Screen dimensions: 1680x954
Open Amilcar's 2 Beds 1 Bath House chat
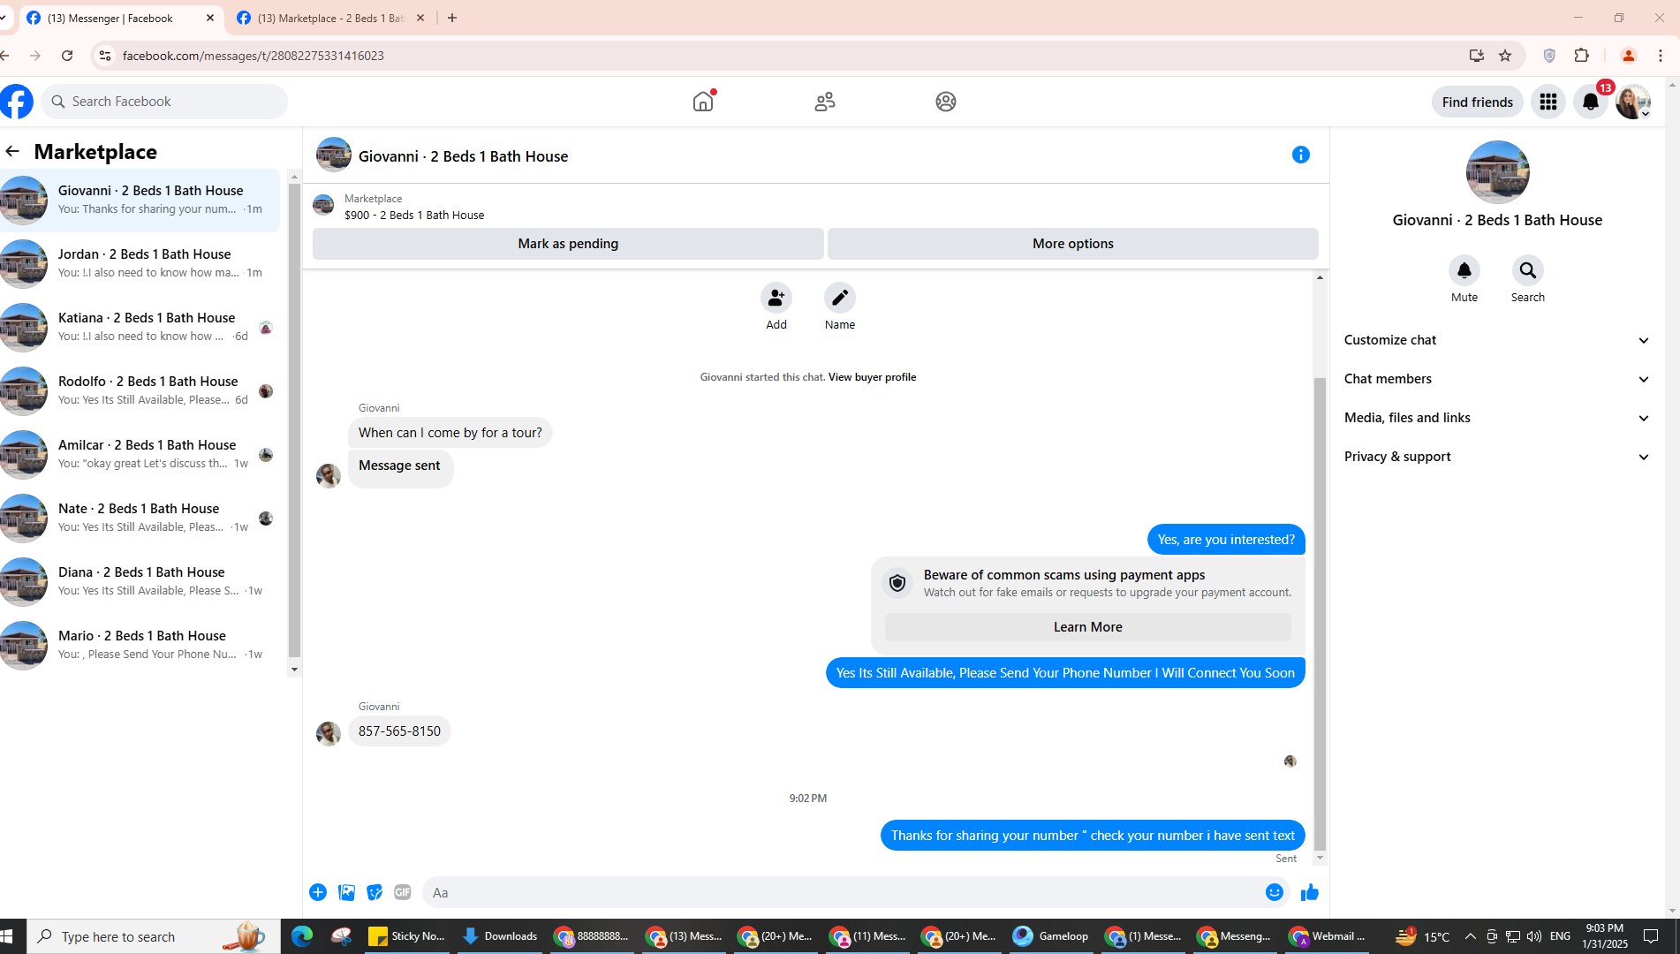tap(140, 454)
